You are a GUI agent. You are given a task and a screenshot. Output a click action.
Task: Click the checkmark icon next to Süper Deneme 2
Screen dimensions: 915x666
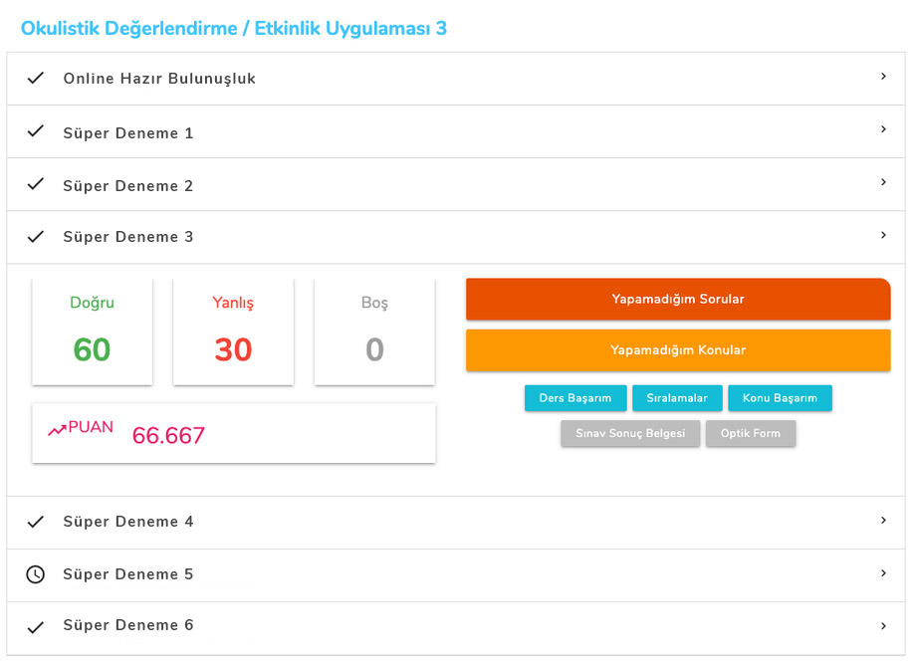click(x=36, y=184)
